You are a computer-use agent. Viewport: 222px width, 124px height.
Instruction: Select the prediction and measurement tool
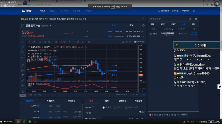point(23,70)
